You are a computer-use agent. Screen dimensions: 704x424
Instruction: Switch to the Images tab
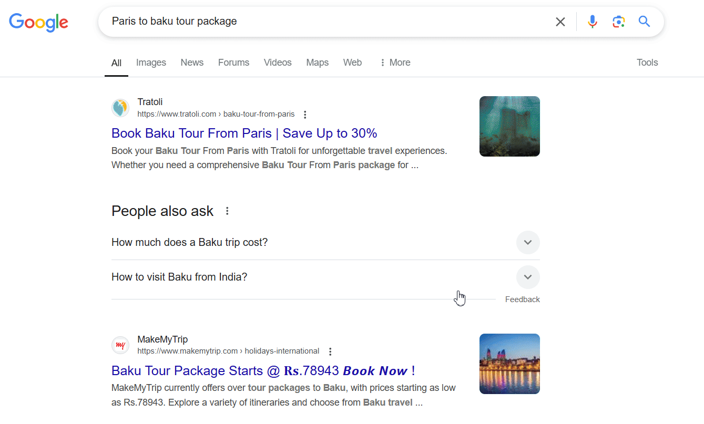coord(151,63)
